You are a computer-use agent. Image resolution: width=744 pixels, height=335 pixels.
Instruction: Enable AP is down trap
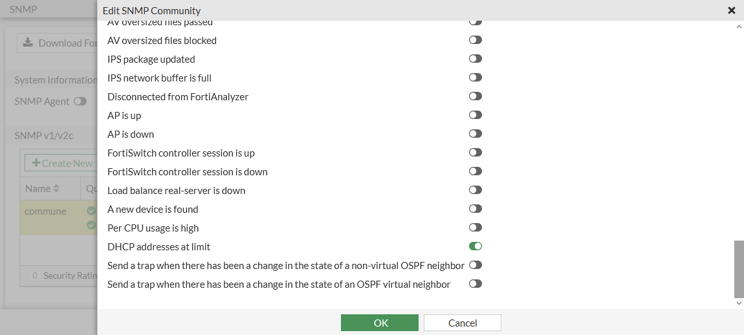click(x=476, y=134)
